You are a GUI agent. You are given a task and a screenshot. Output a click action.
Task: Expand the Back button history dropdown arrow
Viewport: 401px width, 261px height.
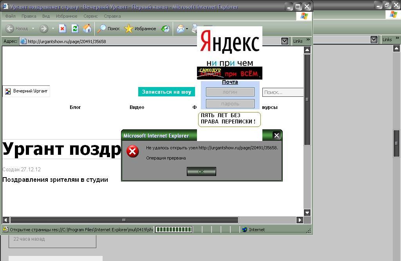33,29
